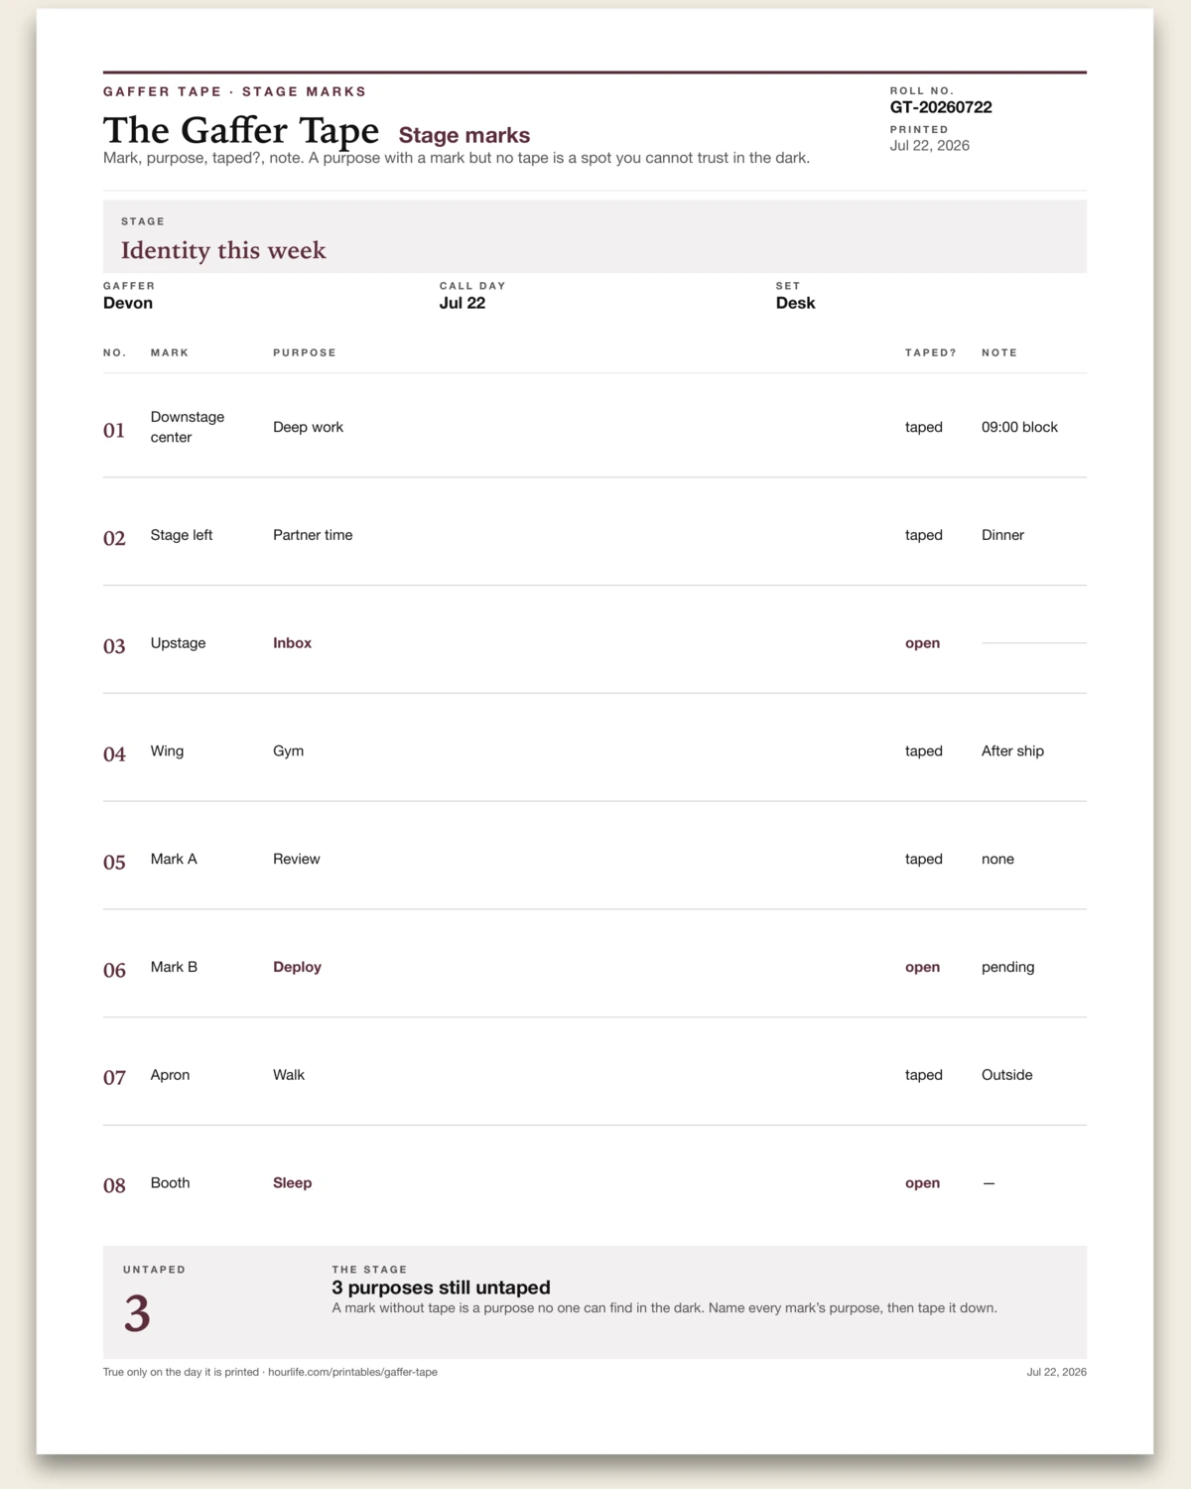
Task: Select the Call Day value Jul 22
Action: (463, 303)
